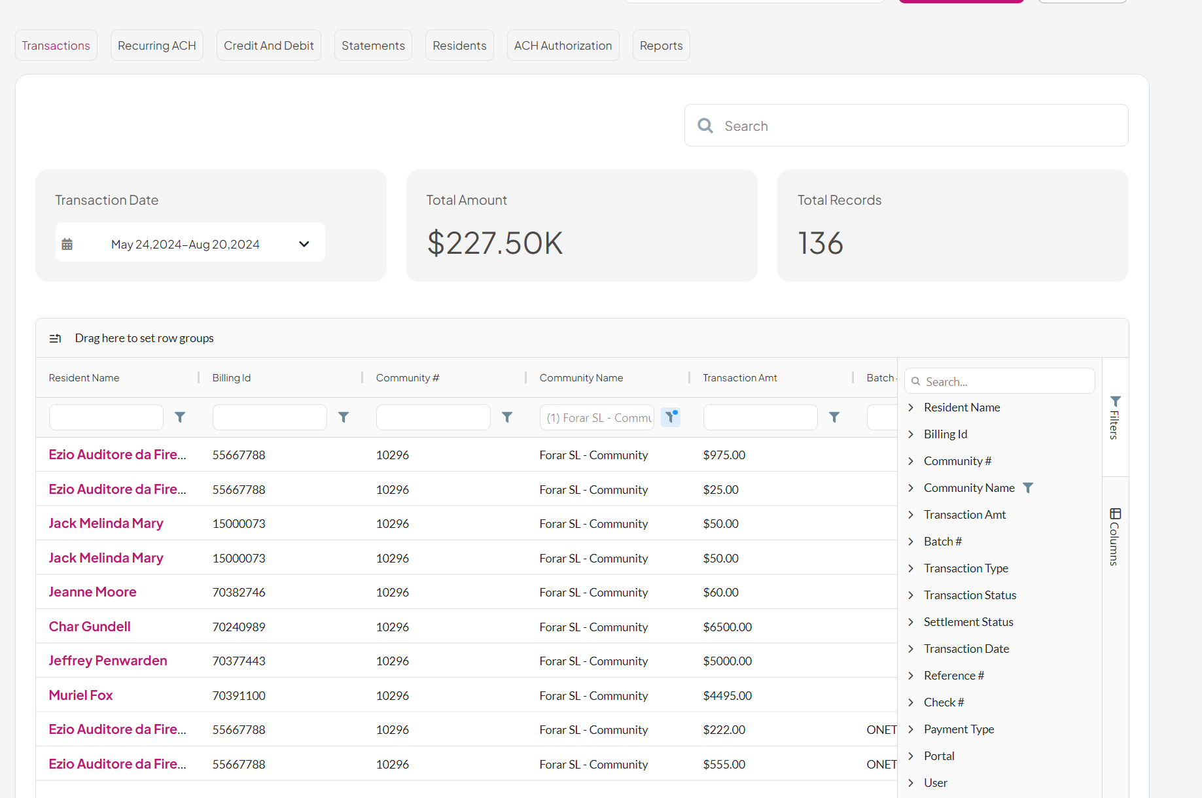Select ACH Authorization tab
Image resolution: width=1202 pixels, height=798 pixels.
point(563,46)
